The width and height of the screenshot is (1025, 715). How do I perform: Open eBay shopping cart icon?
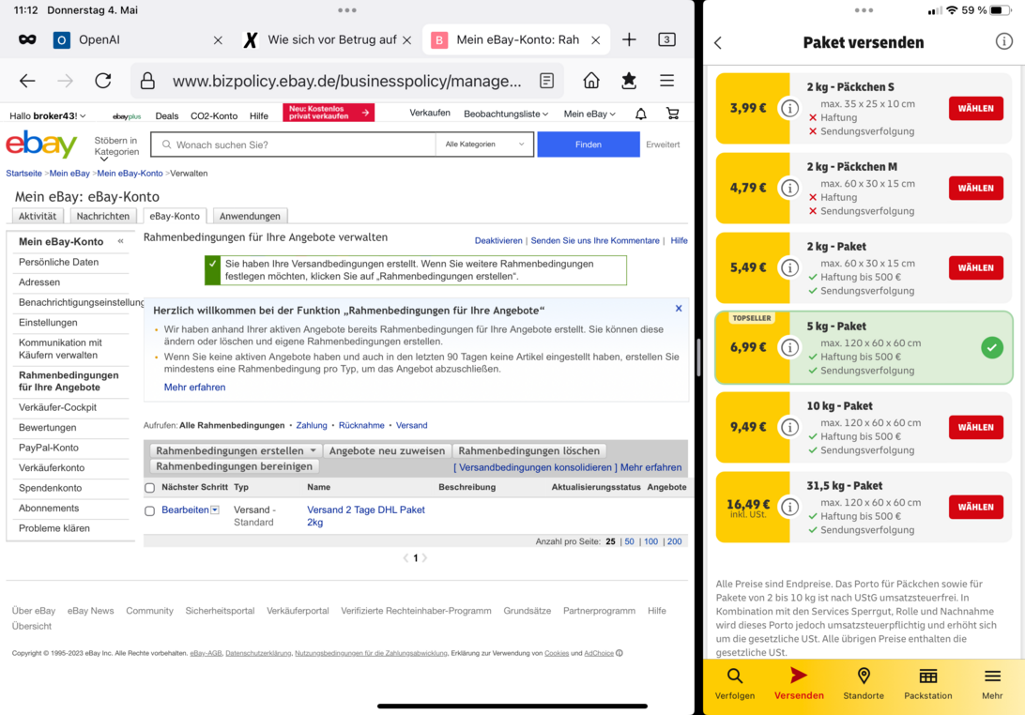tap(672, 114)
